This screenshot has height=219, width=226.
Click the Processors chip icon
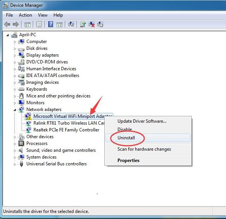click(21, 143)
